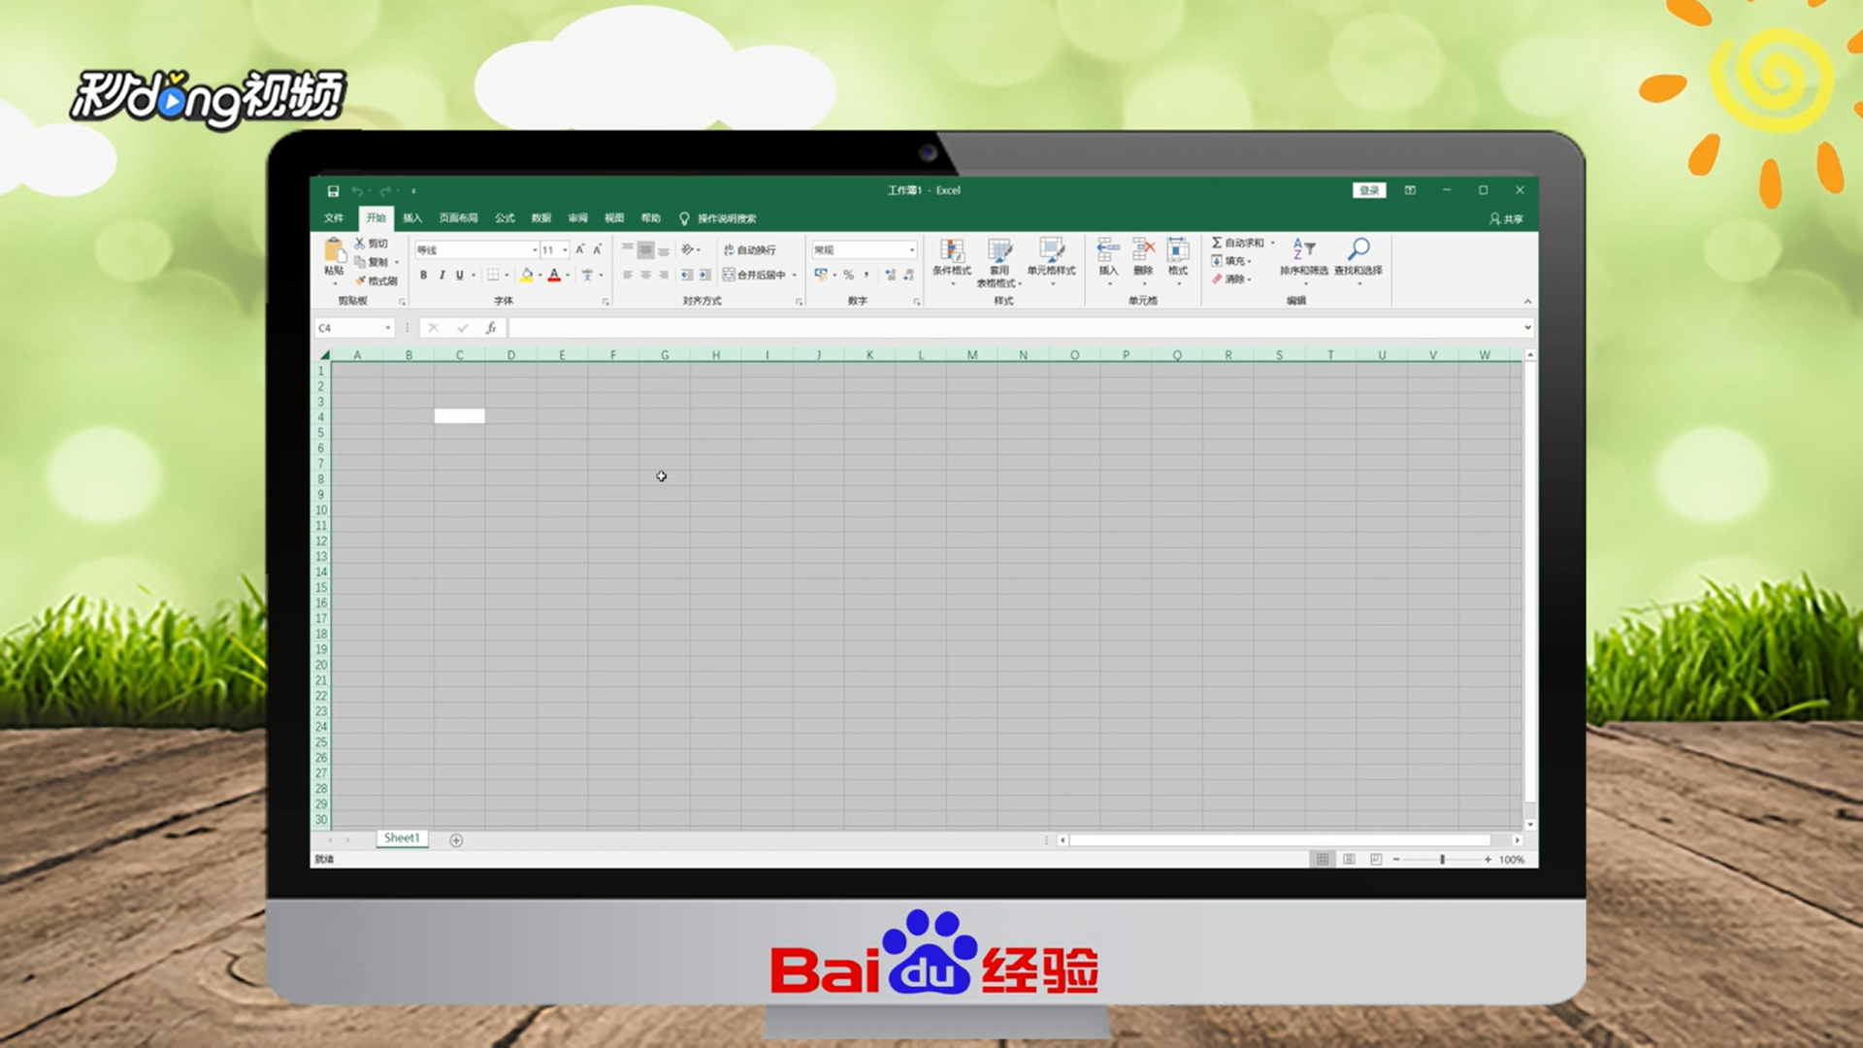Click the Redo arrow icon

coord(385,191)
